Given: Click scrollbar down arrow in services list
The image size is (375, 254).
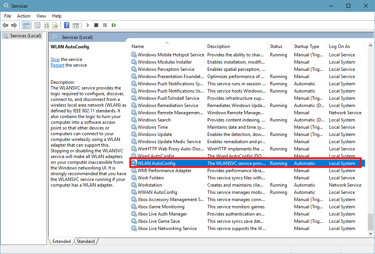Looking at the screenshot, I should 370,234.
